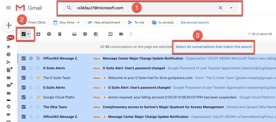Uncheck second G Suite Alerts row, labeled A
Viewport: 276px width, 122px height.
pos(24,88)
